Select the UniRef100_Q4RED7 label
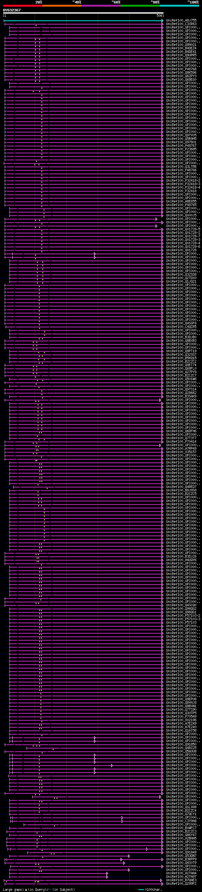Image resolution: width=202 pixels, height=892 pixels. (x=181, y=487)
